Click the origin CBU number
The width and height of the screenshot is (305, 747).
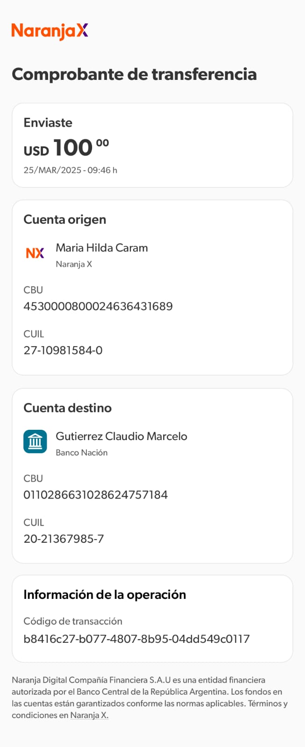[98, 306]
